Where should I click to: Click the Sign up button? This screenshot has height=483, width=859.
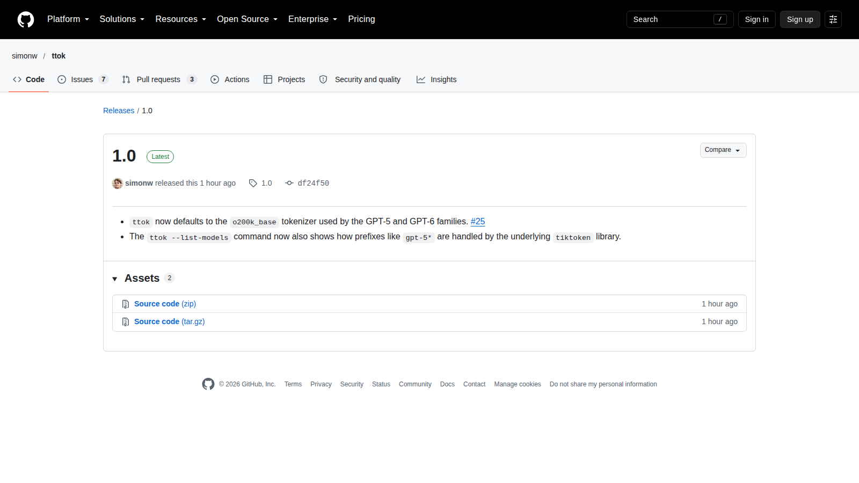[800, 19]
